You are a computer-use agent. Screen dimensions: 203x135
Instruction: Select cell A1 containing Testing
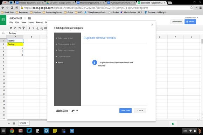(x=15, y=41)
